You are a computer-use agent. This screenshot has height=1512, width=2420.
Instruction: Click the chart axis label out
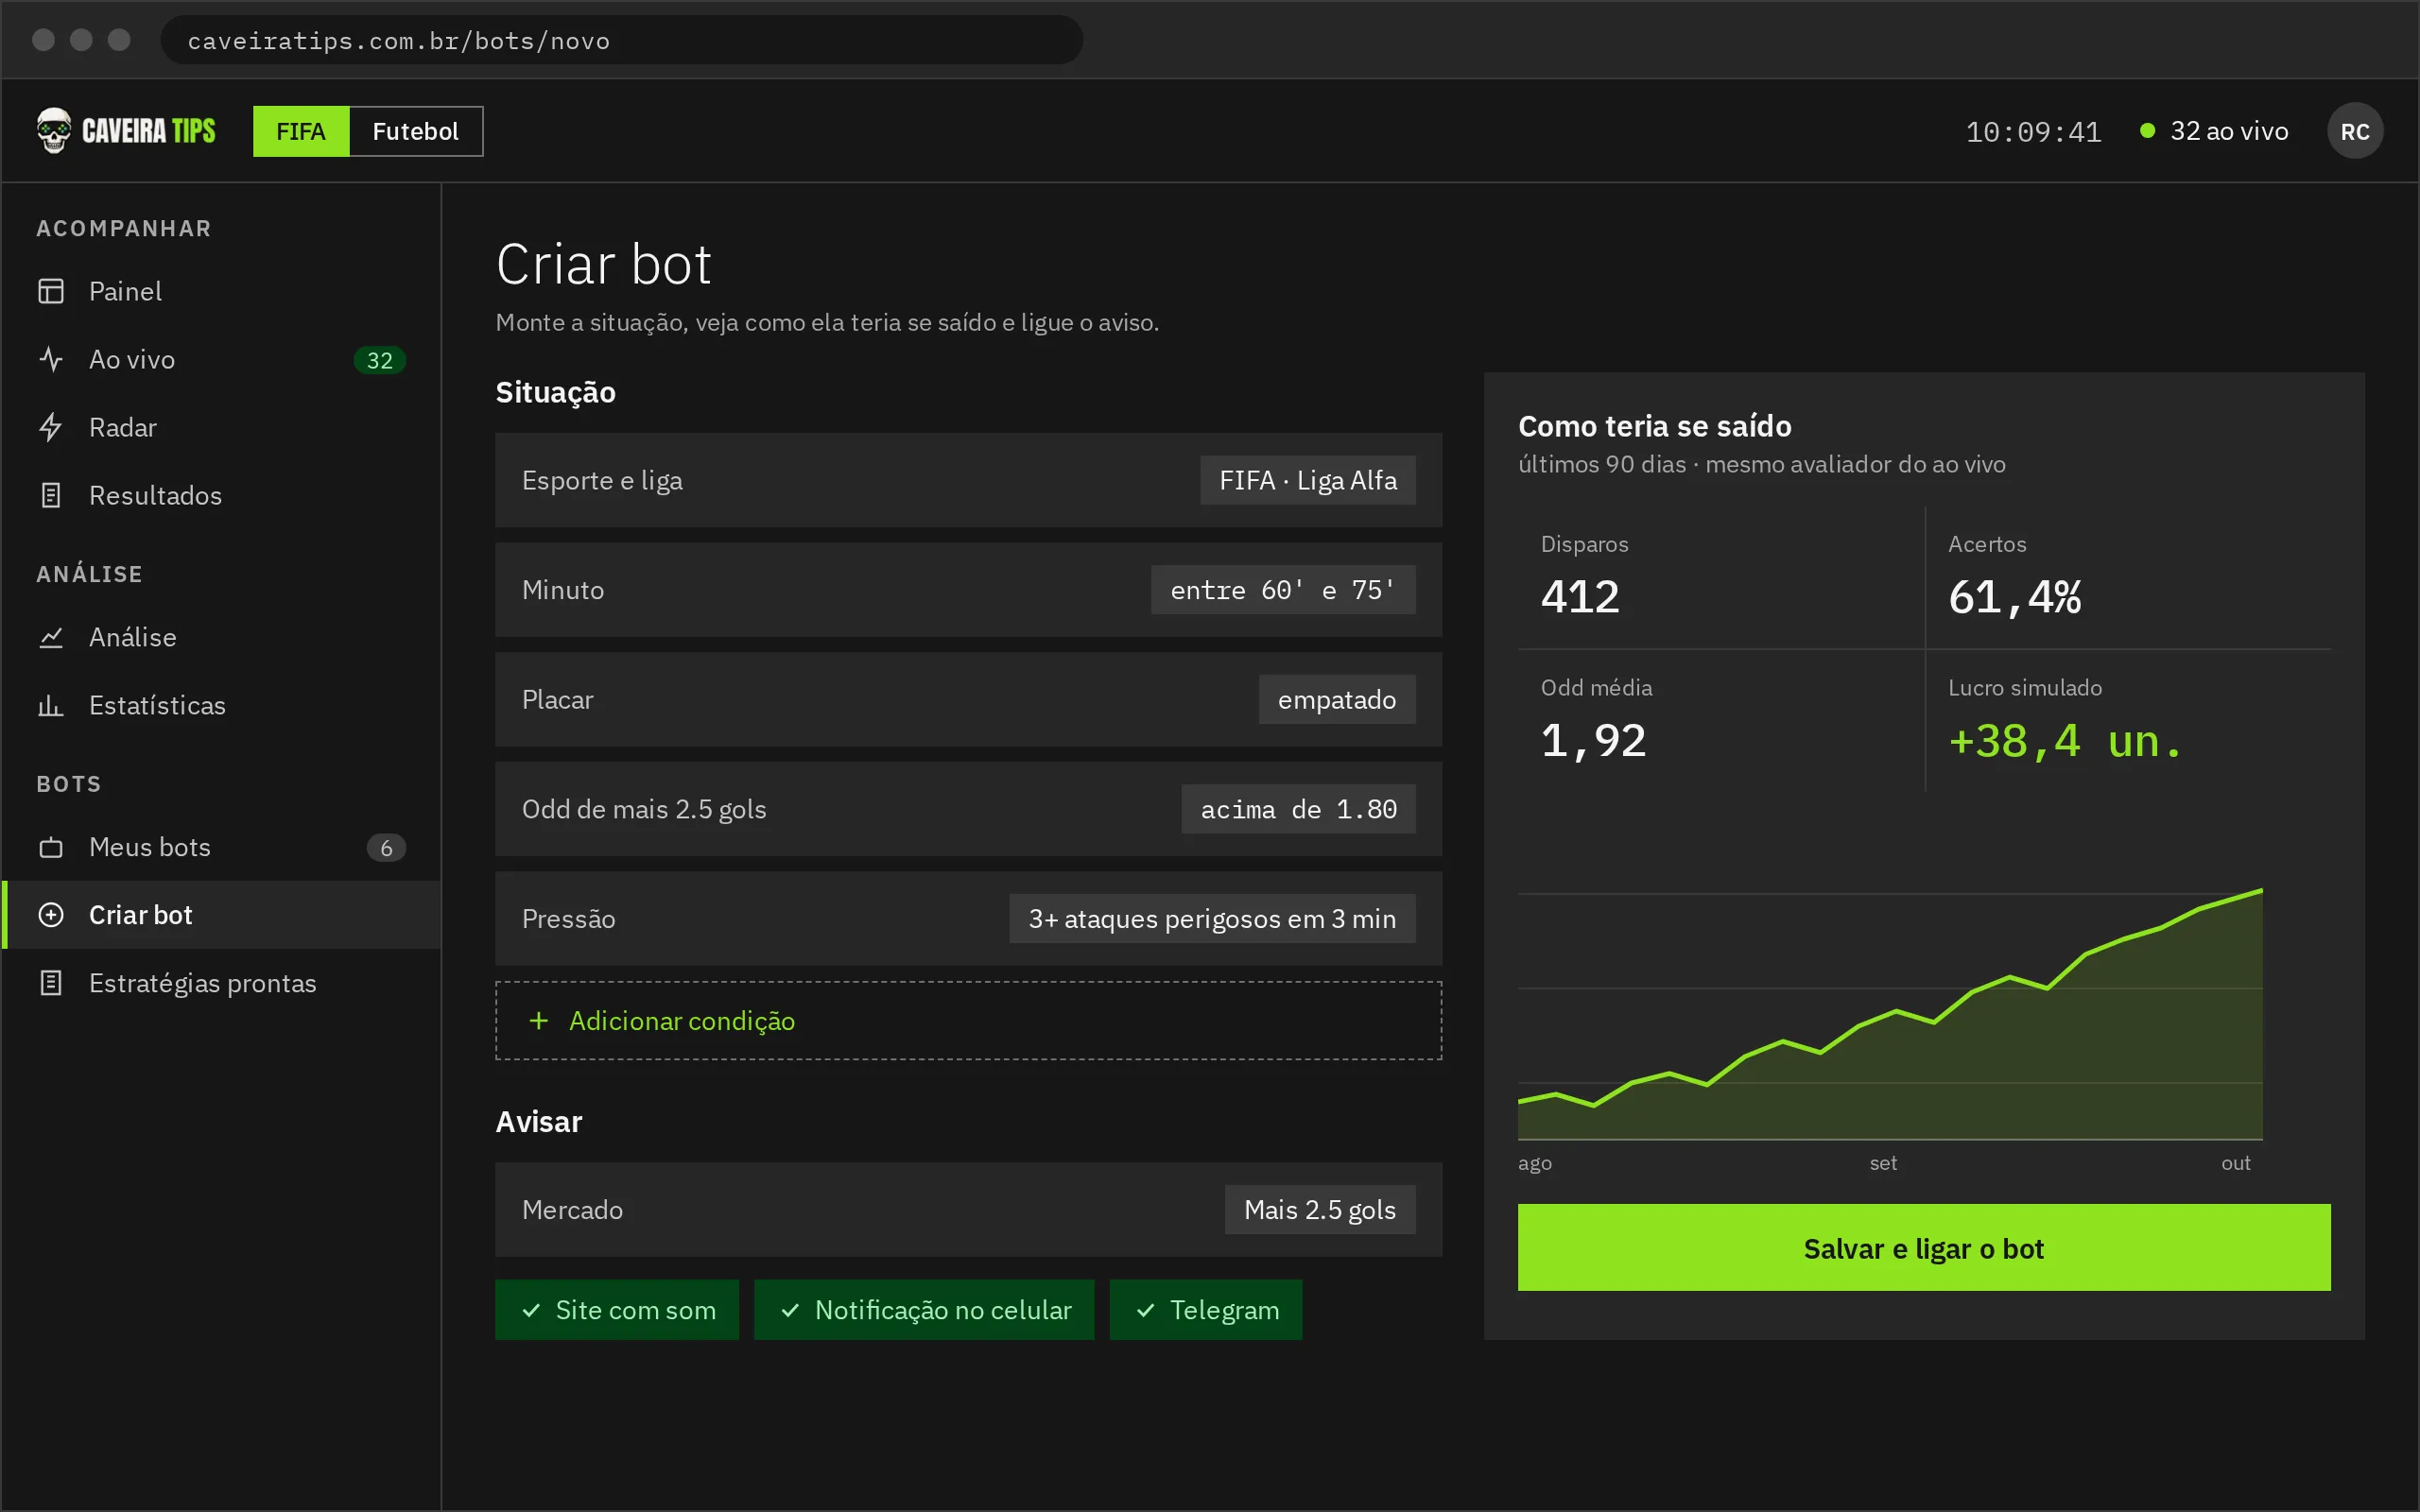pos(2236,1163)
